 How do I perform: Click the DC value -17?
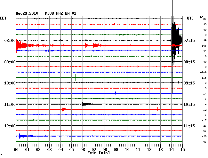[204, 120]
